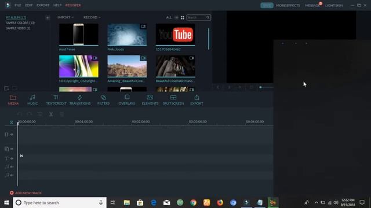Click the Register link in menu bar
This screenshot has width=371, height=208.
[73, 5]
